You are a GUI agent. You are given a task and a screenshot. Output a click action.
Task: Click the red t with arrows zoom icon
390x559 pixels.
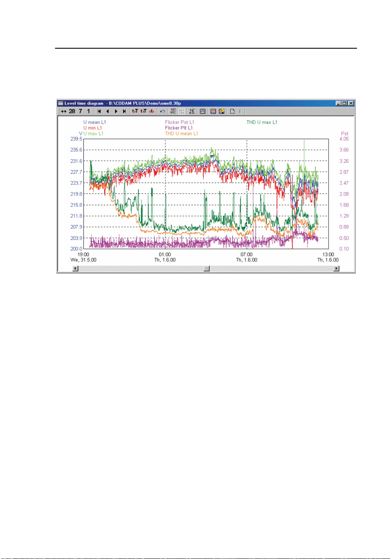click(x=152, y=111)
